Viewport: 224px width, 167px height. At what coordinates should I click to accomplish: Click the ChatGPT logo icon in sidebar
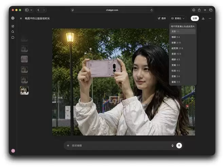pos(13,18)
